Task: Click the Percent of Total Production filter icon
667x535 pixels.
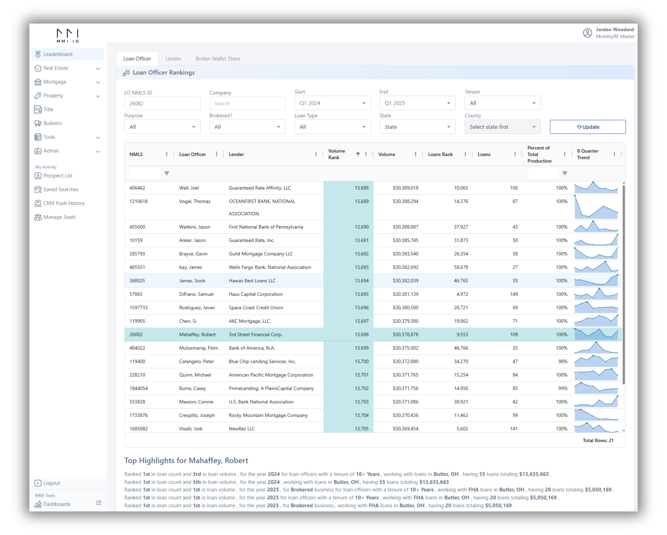Action: tap(564, 173)
